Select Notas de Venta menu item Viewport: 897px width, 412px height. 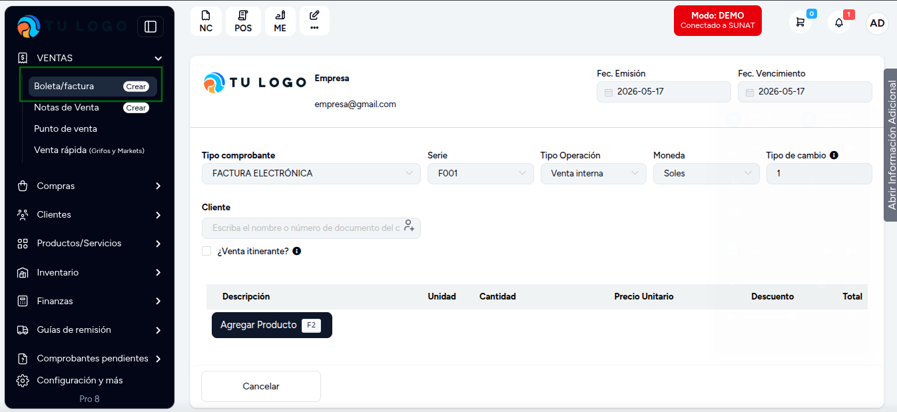[x=66, y=107]
